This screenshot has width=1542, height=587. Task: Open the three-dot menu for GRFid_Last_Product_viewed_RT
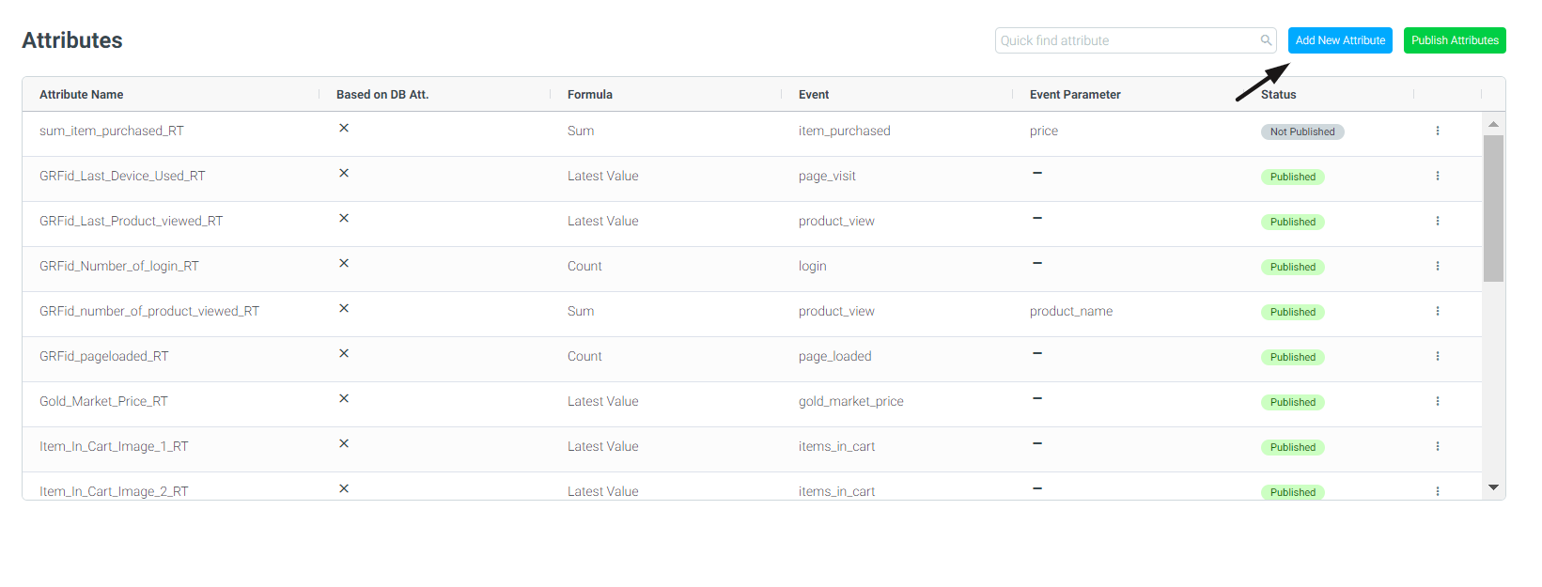coord(1438,221)
